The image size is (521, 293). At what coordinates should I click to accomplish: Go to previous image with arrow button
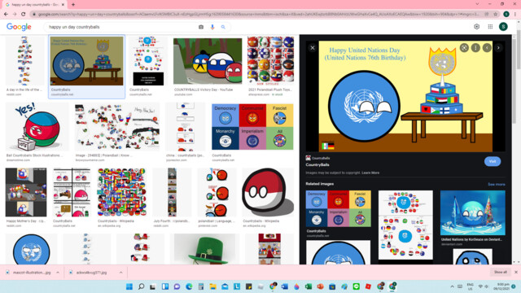coord(487,48)
